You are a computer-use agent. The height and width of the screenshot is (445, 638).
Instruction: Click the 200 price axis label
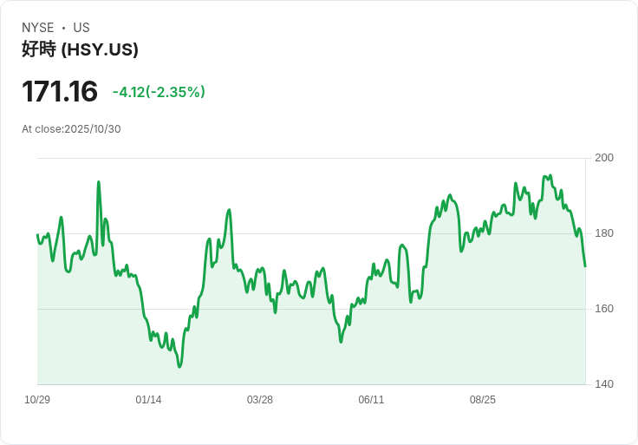point(604,158)
